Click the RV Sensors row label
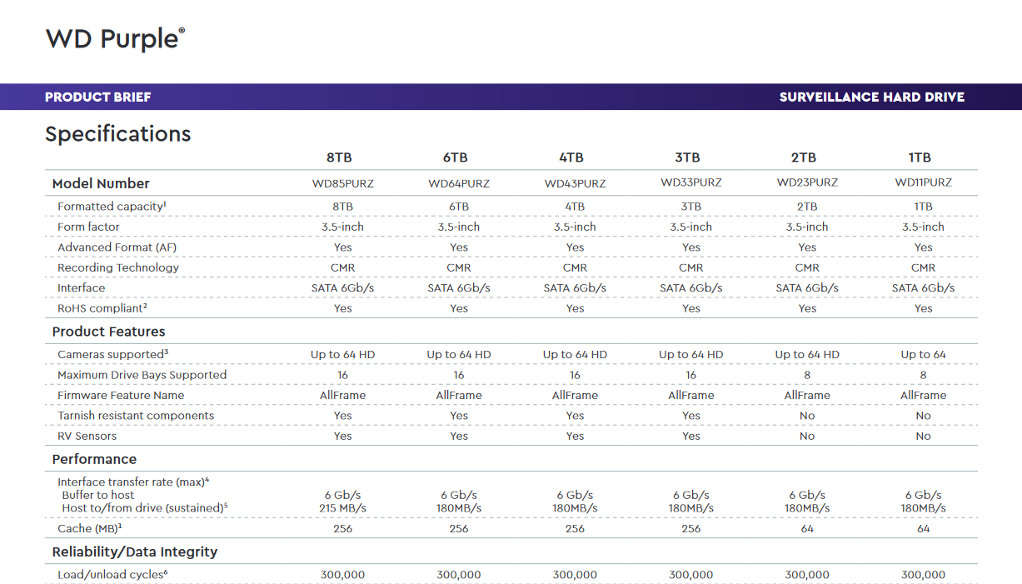Screen dimensions: 1022x584 87,437
